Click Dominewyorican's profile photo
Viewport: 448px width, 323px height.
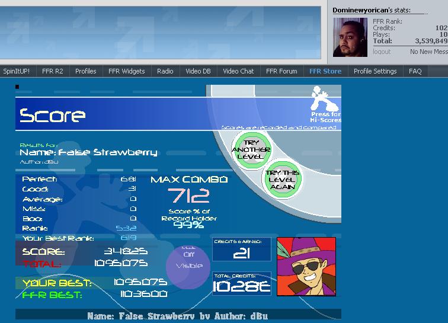350,37
